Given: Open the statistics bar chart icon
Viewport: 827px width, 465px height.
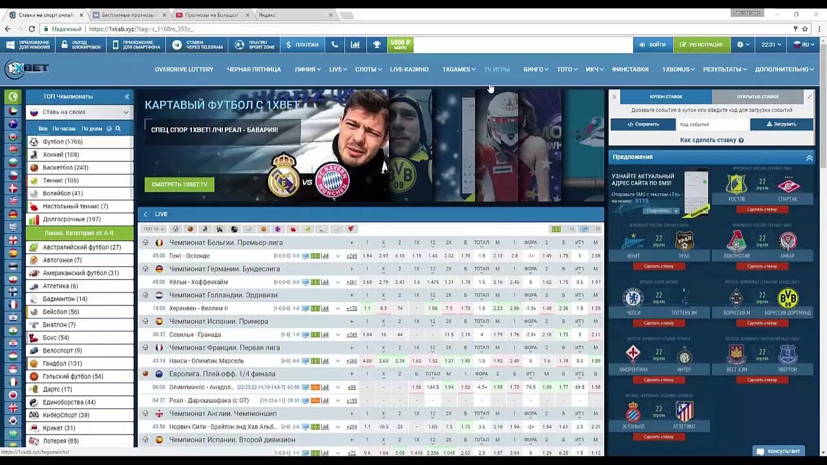Looking at the screenshot, I should pos(355,45).
